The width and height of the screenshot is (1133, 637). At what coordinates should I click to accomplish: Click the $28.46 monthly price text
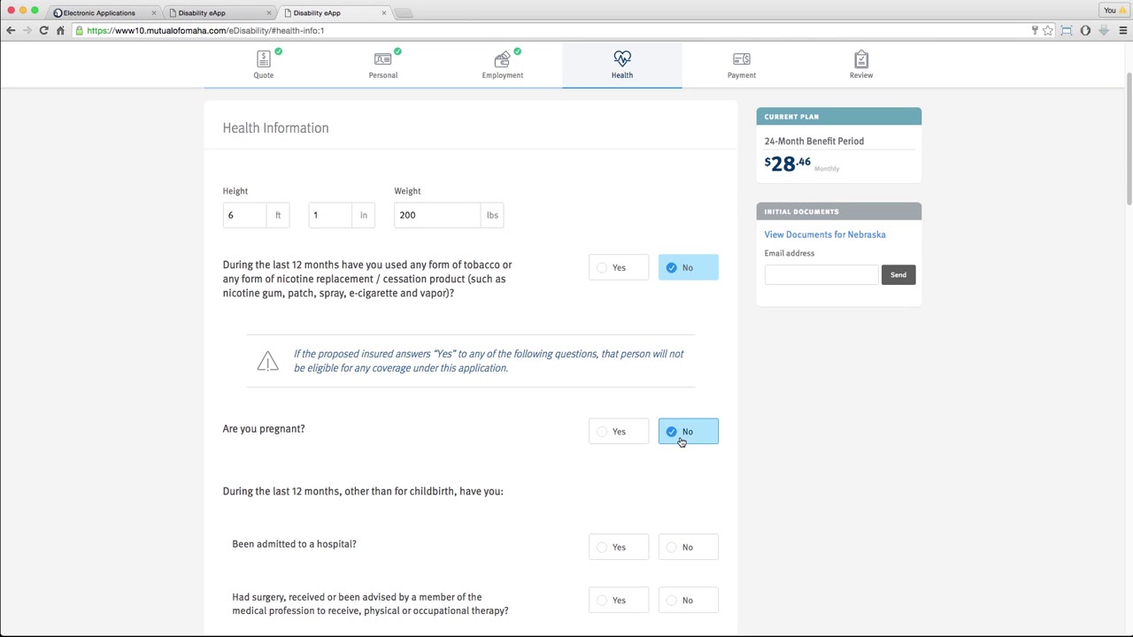click(x=788, y=164)
